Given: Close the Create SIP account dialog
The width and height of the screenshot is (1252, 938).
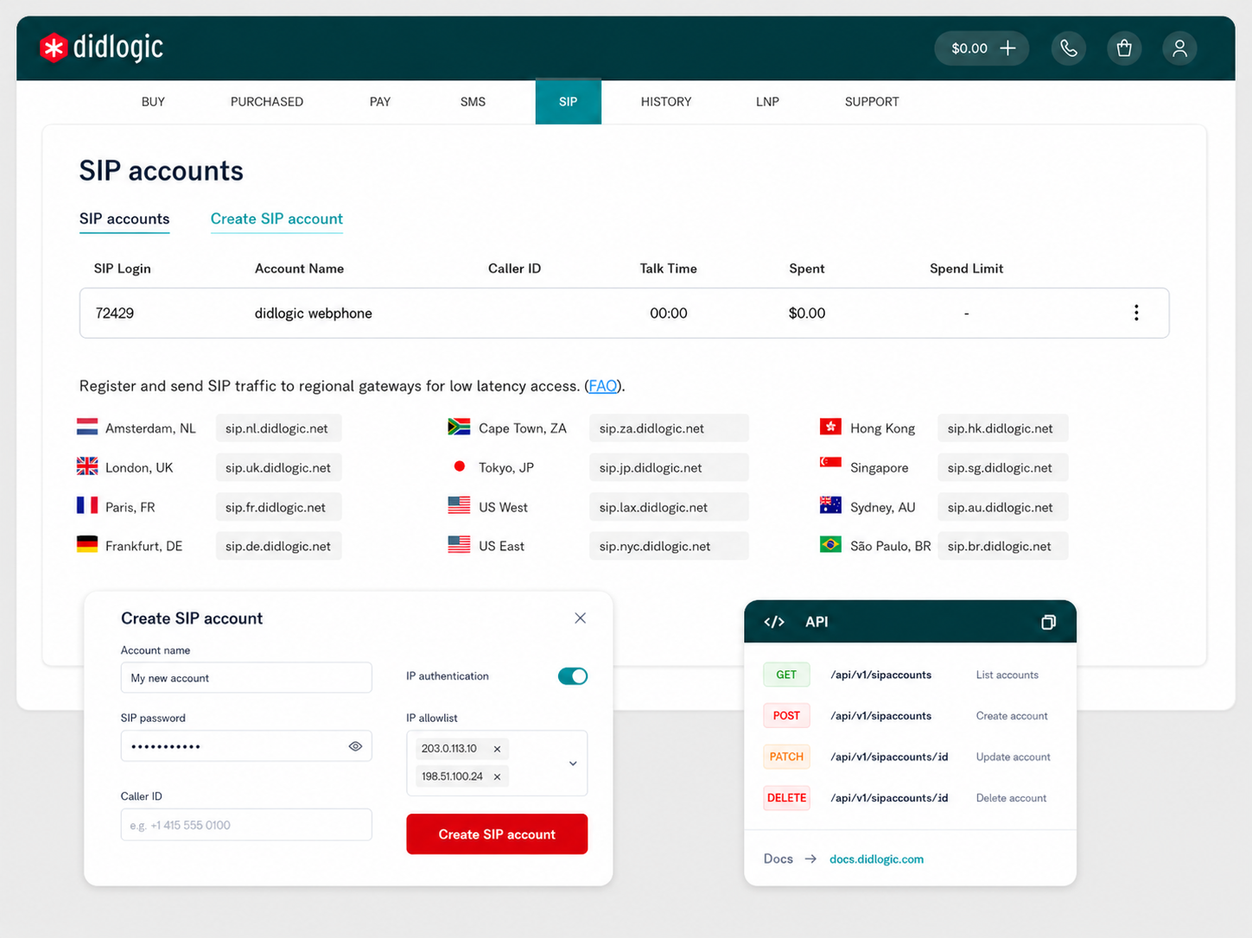Looking at the screenshot, I should point(580,618).
